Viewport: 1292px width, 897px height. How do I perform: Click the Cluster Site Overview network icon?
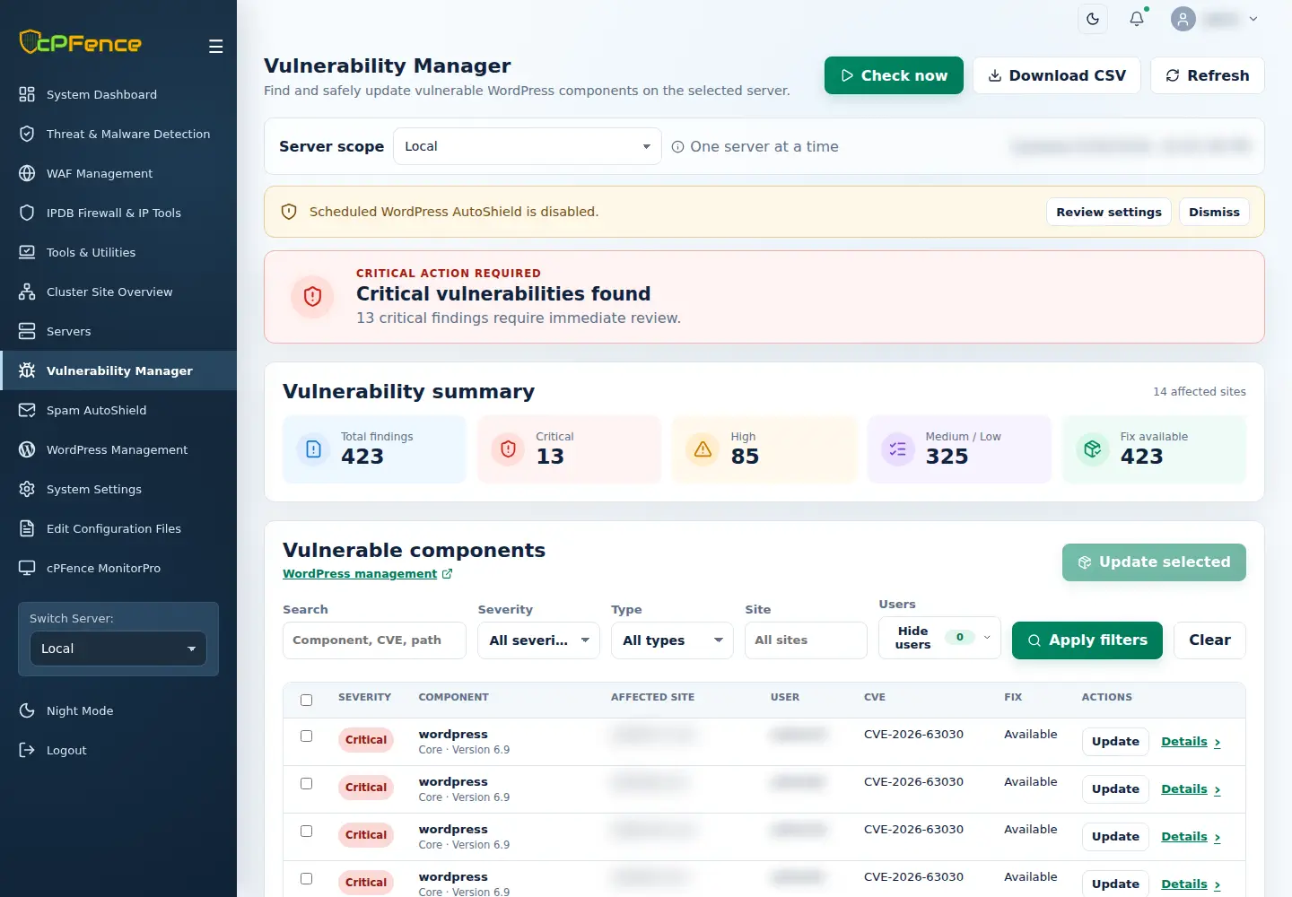pos(27,292)
